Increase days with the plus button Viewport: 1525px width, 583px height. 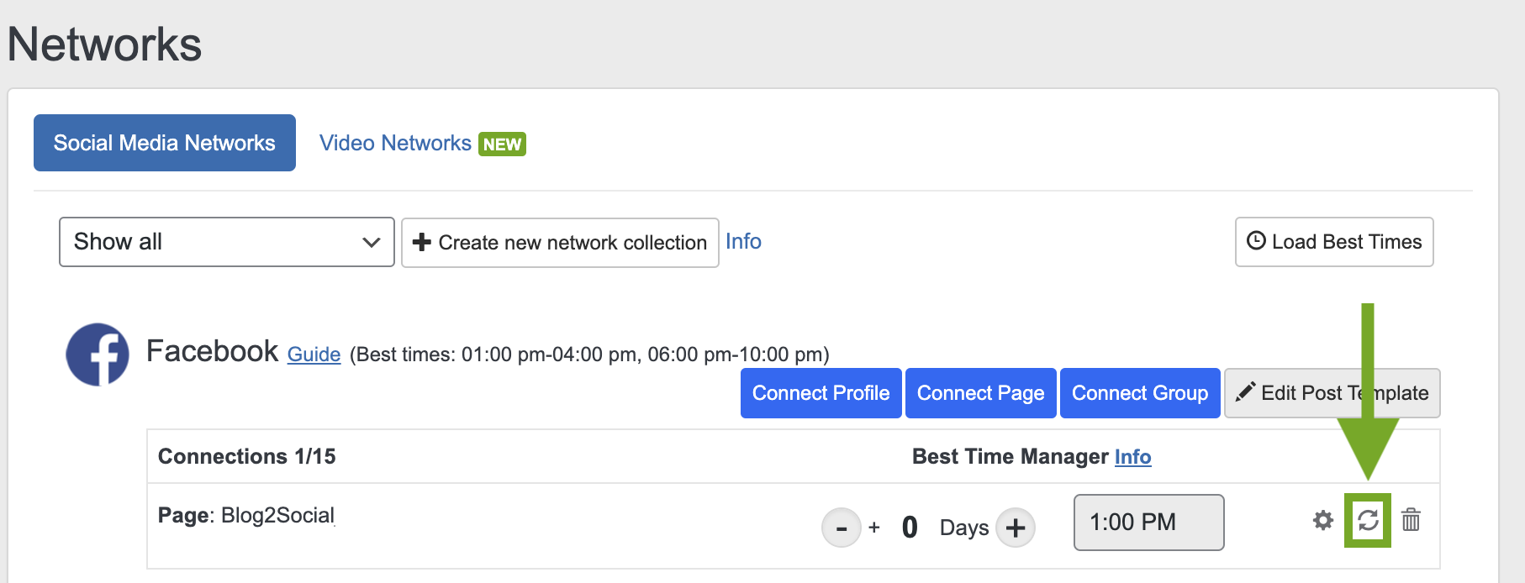point(1016,528)
